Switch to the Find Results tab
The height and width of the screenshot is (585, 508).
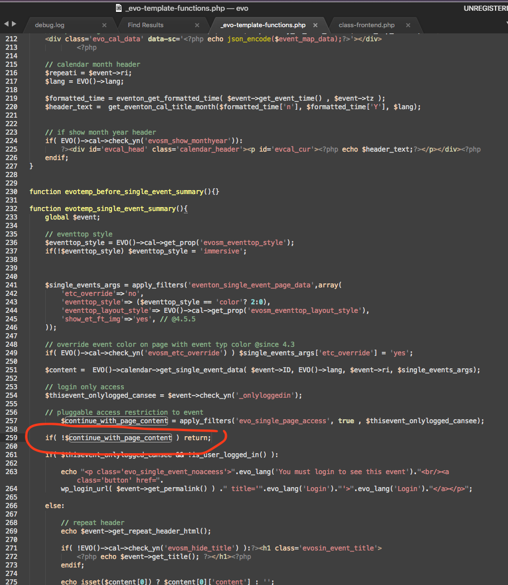click(x=145, y=25)
